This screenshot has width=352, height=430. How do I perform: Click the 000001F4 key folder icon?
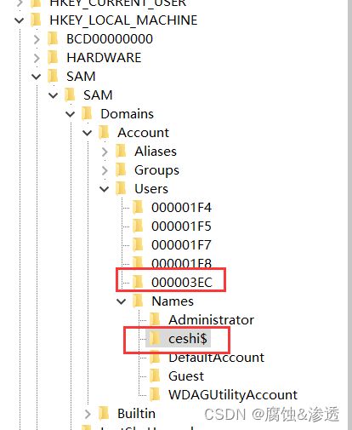[138, 208]
